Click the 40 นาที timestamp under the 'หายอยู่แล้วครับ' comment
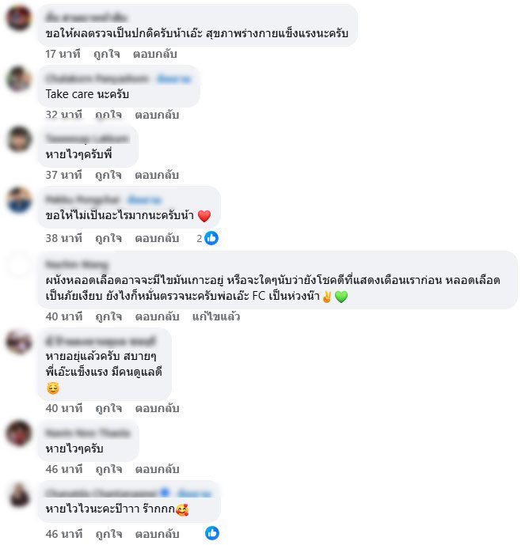This screenshot has width=521, height=545. point(64,408)
